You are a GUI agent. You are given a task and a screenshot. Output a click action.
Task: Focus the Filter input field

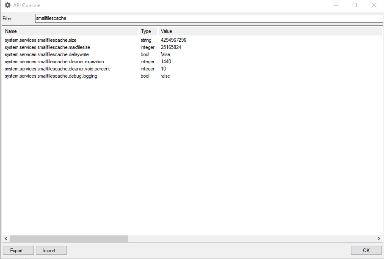point(209,18)
